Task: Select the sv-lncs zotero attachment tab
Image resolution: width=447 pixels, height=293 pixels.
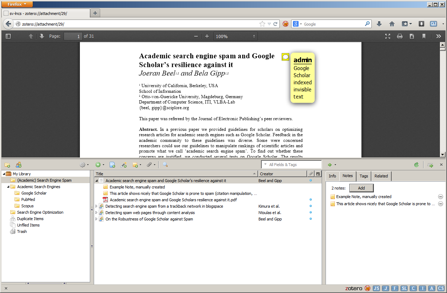Action: click(46, 14)
